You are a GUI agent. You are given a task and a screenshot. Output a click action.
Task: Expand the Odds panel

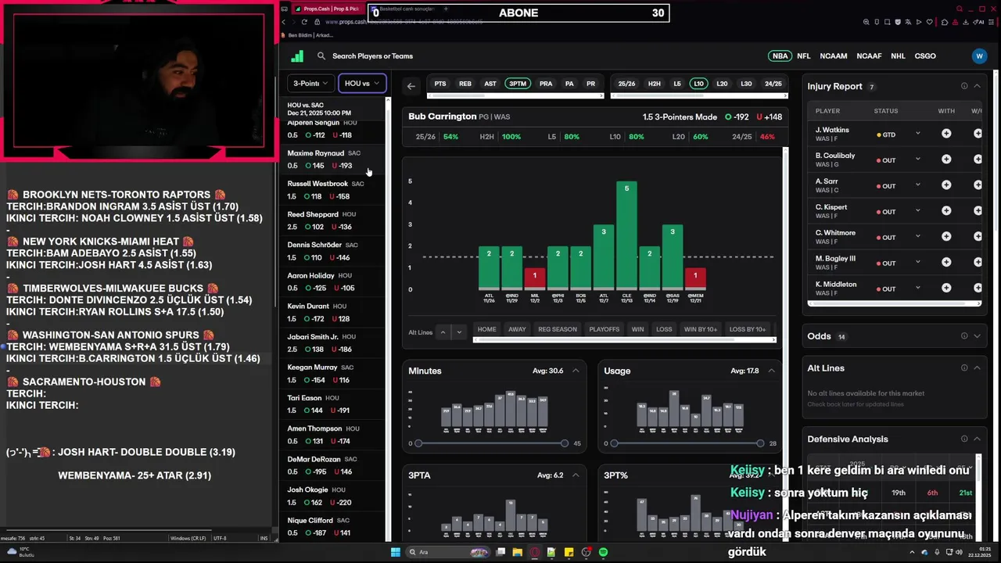click(977, 336)
